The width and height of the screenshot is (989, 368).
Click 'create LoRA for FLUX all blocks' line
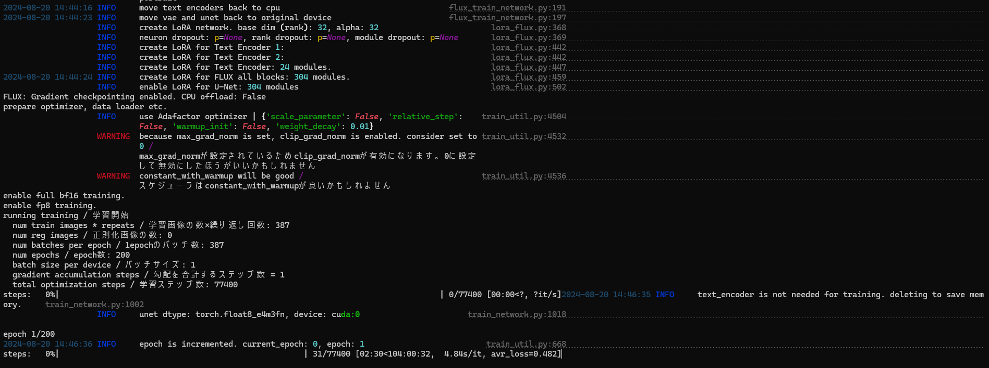[x=245, y=77]
